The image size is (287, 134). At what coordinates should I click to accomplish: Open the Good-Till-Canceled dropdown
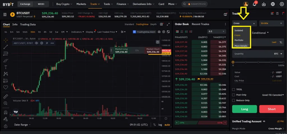(273, 95)
